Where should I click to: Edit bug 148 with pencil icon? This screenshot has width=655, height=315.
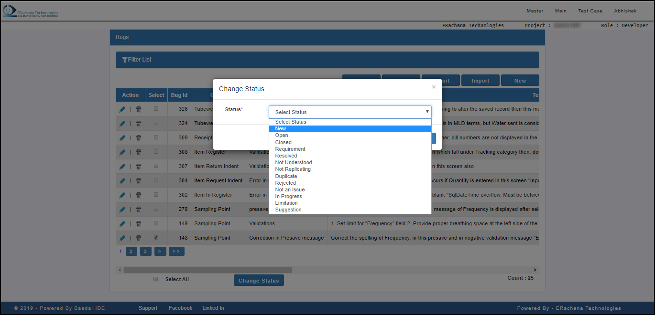click(x=122, y=238)
